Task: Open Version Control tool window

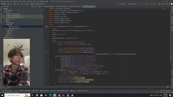Action: [x=8, y=91]
